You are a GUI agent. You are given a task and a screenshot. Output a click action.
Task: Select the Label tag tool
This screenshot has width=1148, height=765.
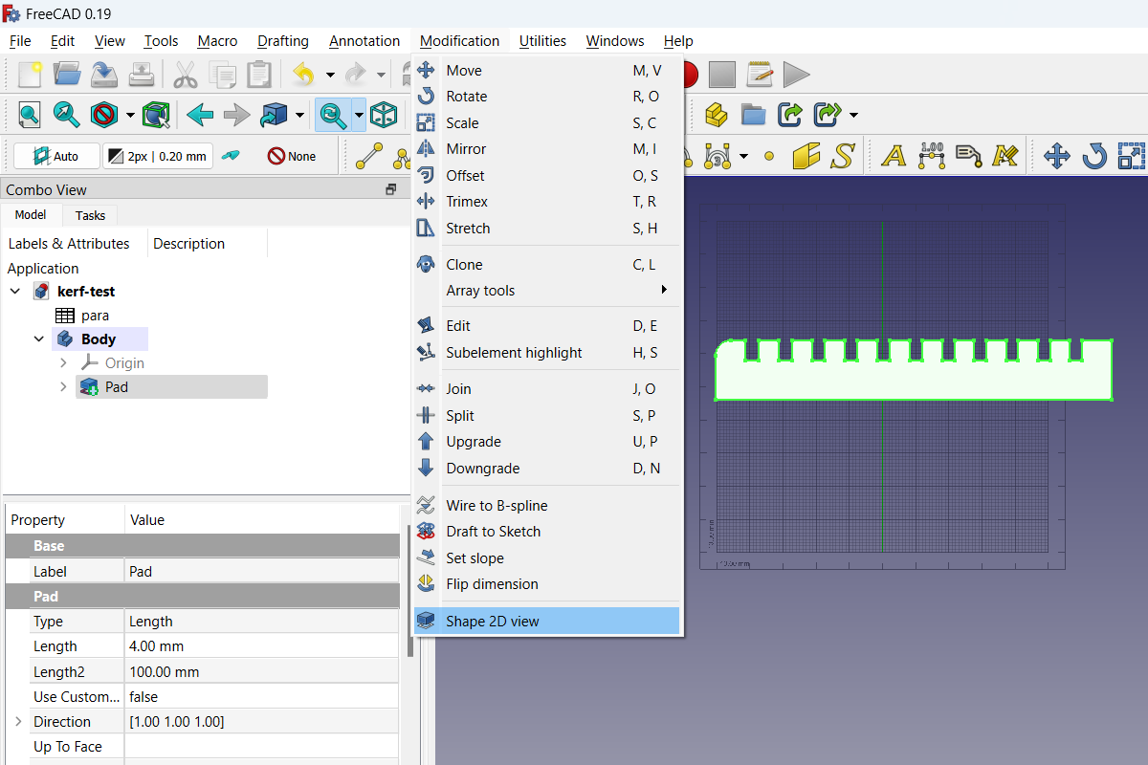tap(966, 155)
